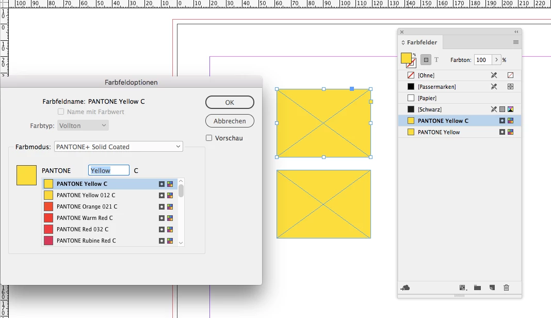Click the registration target icon on [Passermarken]

coord(511,87)
